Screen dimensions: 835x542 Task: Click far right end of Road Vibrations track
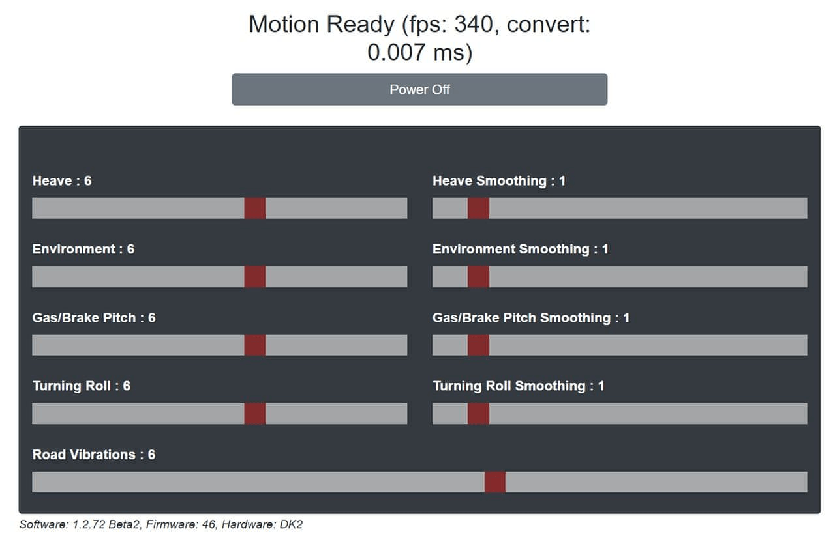click(803, 482)
